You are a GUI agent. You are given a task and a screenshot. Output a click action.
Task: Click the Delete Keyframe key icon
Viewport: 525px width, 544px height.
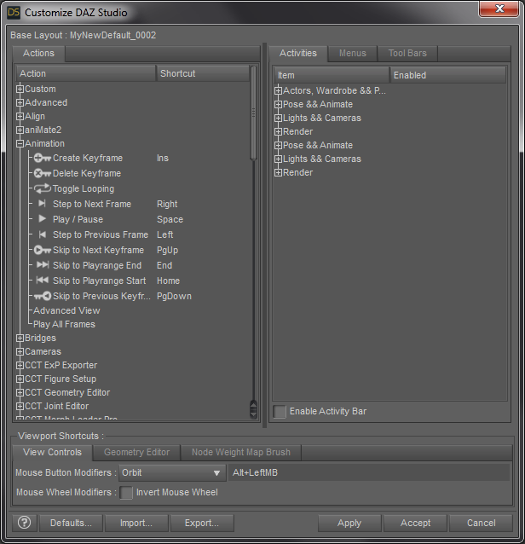click(x=43, y=173)
